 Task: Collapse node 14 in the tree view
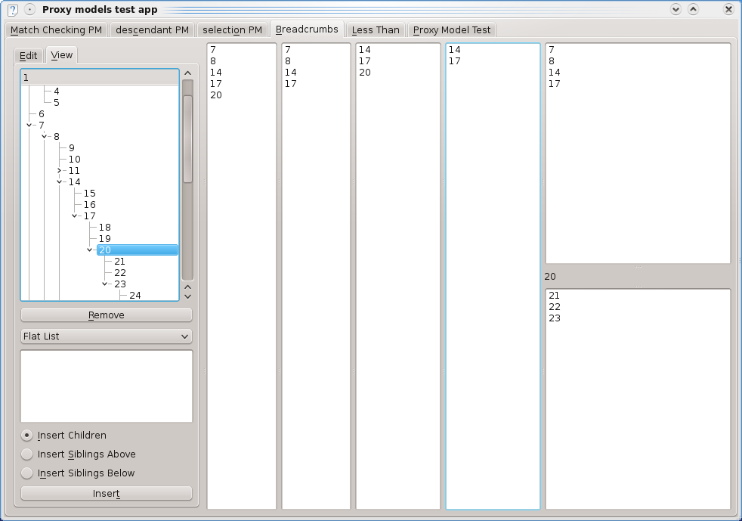click(x=59, y=182)
